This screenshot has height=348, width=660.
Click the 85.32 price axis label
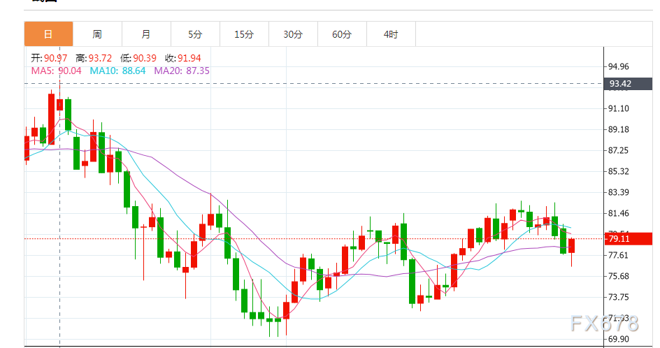click(x=619, y=172)
